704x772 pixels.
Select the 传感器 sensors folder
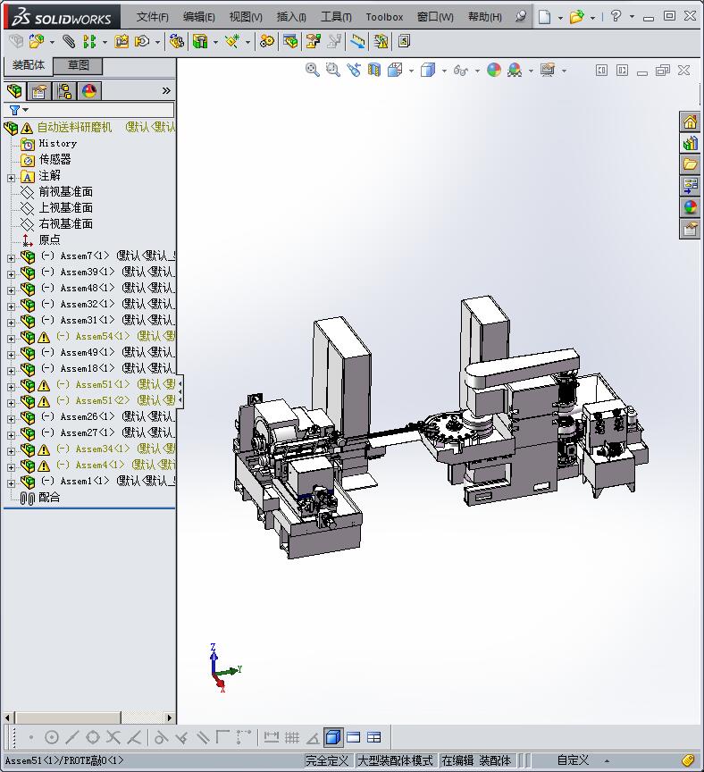(54, 159)
